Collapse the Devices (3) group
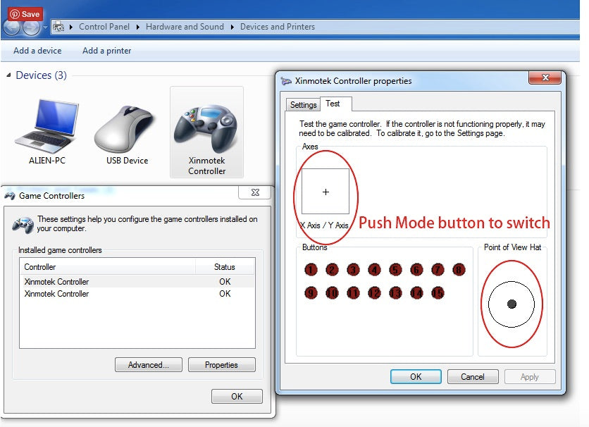Image resolution: width=589 pixels, height=427 pixels. (8, 75)
